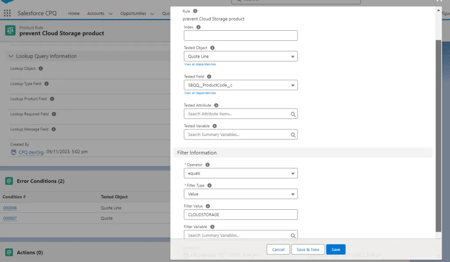Click the Product Rule scale icon
450x262 pixels.
[x=11, y=30]
